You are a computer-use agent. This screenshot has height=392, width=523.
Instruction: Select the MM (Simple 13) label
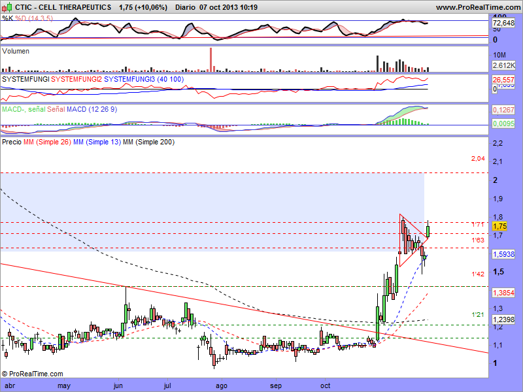(x=97, y=142)
